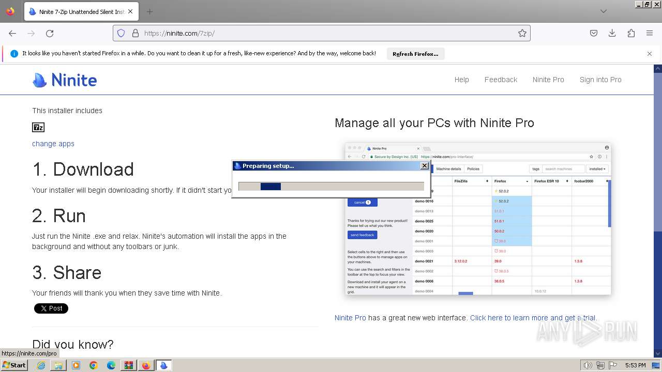662x372 pixels.
Task: Click the Firefox icon in title bar
Action: [10, 11]
